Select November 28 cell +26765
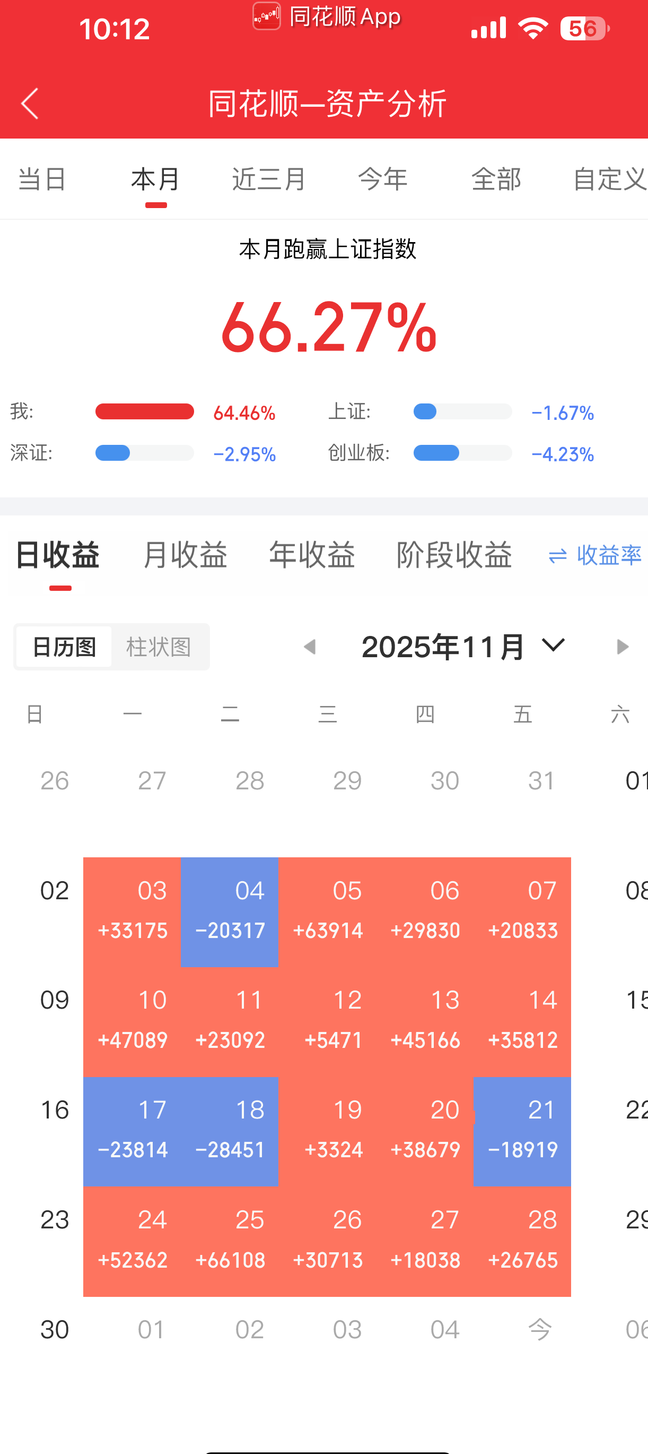Image resolution: width=648 pixels, height=1454 pixels. (522, 1241)
